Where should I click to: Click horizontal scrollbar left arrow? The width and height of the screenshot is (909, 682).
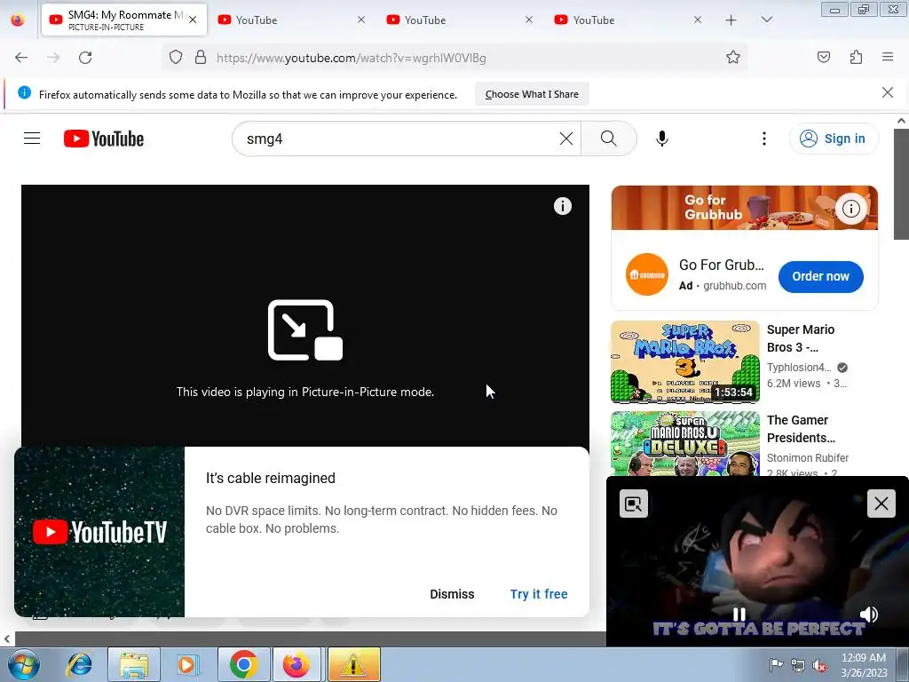coord(6,639)
